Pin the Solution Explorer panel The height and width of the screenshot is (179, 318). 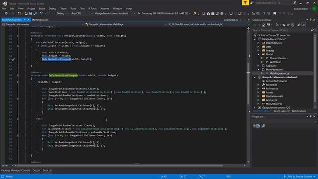pyautogui.click(x=311, y=20)
